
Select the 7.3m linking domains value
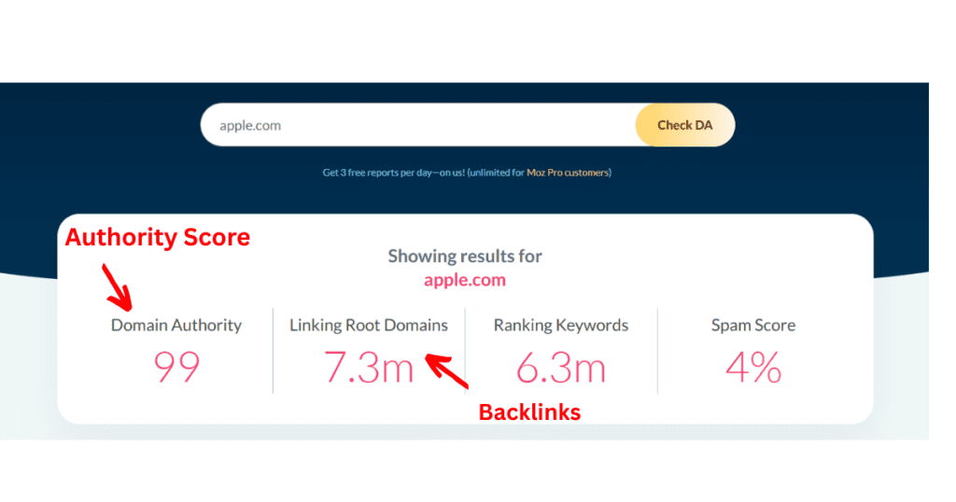368,368
